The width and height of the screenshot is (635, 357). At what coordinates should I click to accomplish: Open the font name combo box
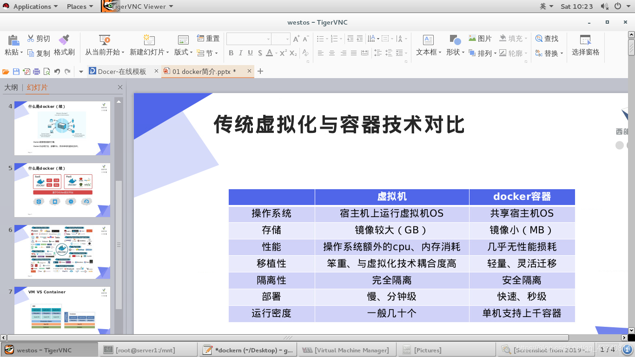(249, 39)
